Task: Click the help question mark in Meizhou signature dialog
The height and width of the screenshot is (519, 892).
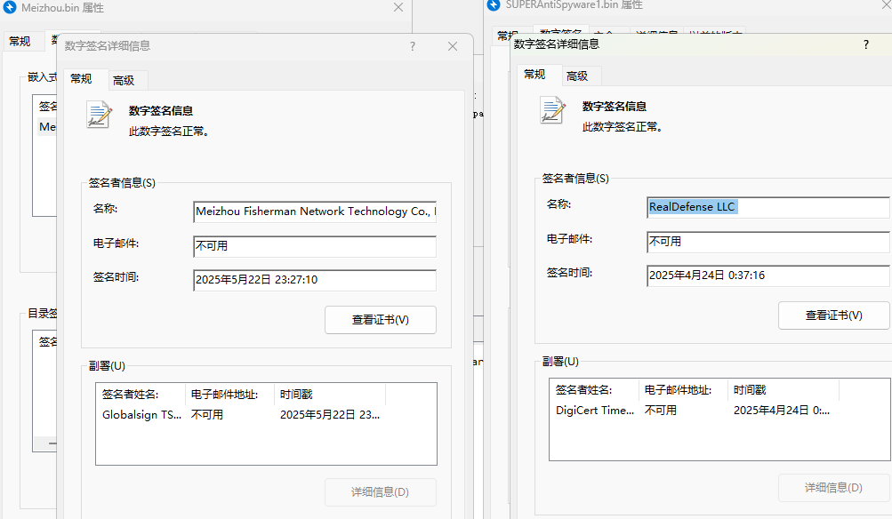Action: pos(413,46)
